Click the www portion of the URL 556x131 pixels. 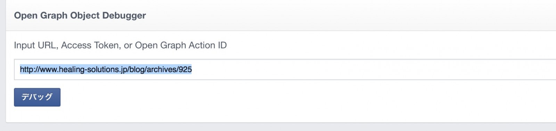coord(49,69)
